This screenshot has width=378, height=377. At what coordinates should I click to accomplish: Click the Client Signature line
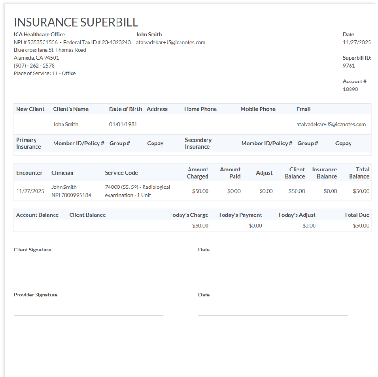point(89,269)
